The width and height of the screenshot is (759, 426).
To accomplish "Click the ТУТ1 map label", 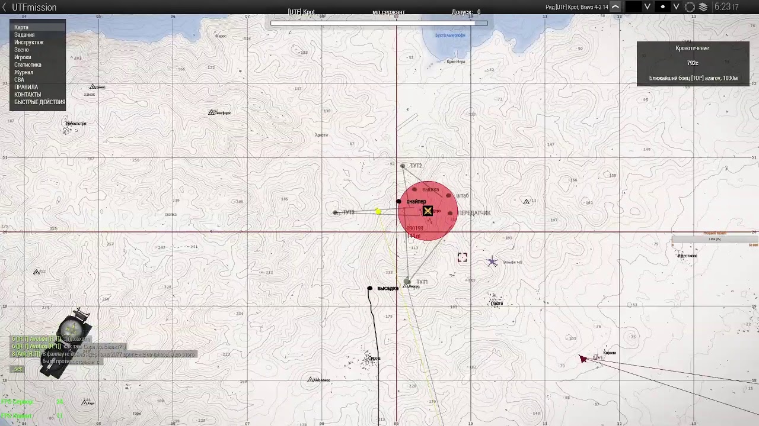I will coord(422,282).
